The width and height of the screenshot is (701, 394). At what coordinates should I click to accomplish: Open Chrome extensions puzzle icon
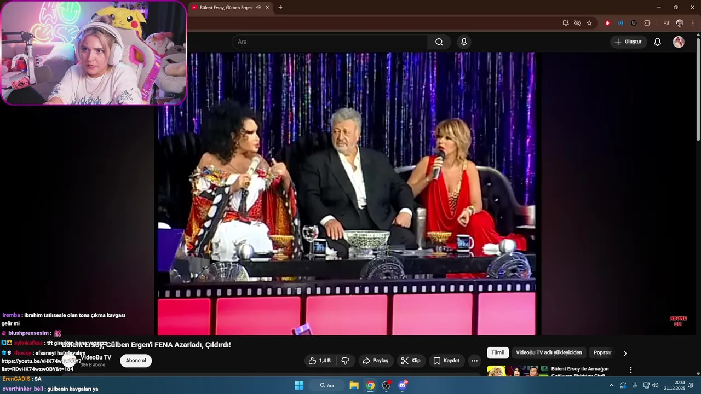tap(647, 23)
